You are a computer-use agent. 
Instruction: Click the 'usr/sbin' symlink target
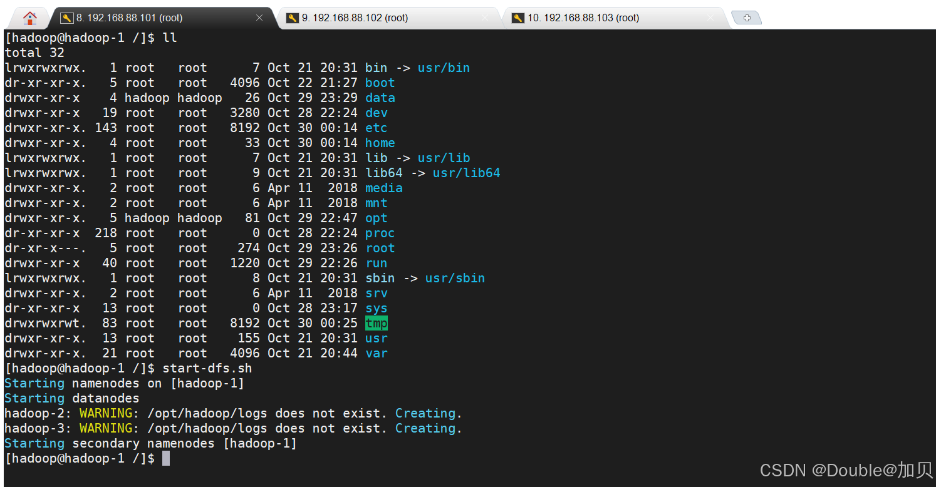click(x=455, y=278)
